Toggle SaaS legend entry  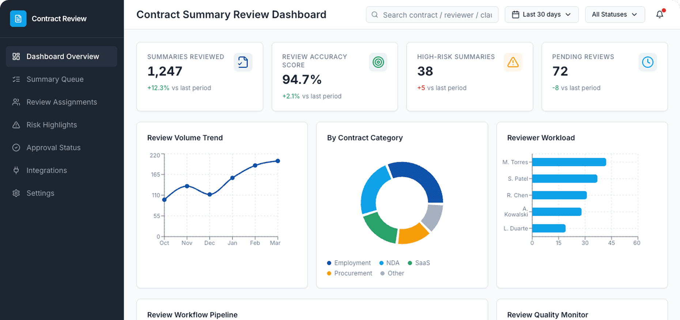tap(419, 263)
